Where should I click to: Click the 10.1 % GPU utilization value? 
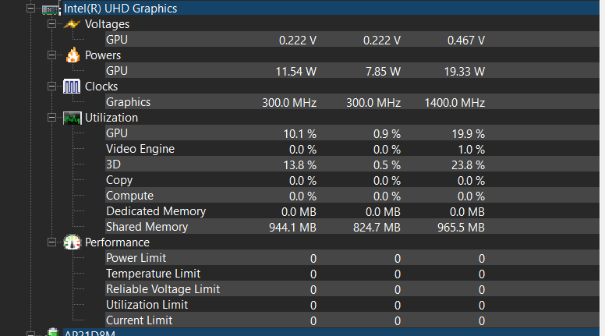(300, 134)
